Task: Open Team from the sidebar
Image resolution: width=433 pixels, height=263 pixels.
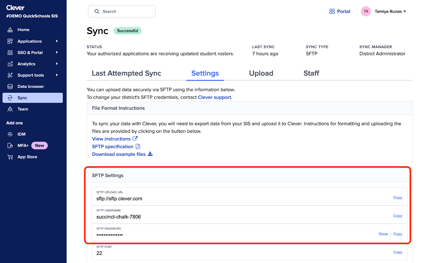Action: [x=23, y=109]
